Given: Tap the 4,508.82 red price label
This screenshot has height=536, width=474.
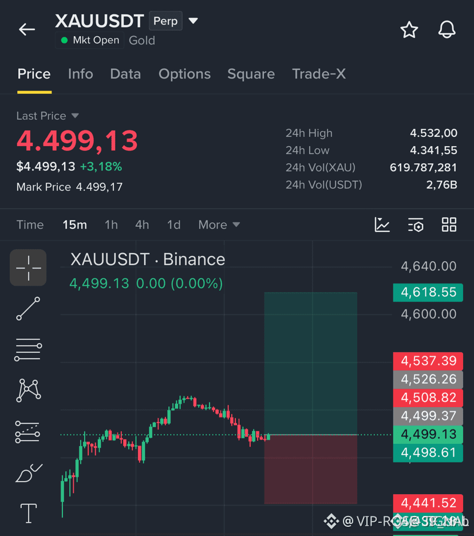Looking at the screenshot, I should coord(428,398).
